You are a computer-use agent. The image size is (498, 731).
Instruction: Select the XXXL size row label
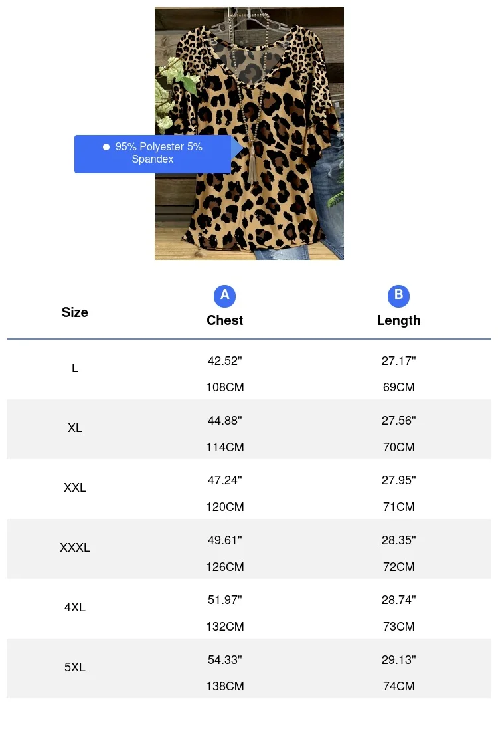point(75,548)
